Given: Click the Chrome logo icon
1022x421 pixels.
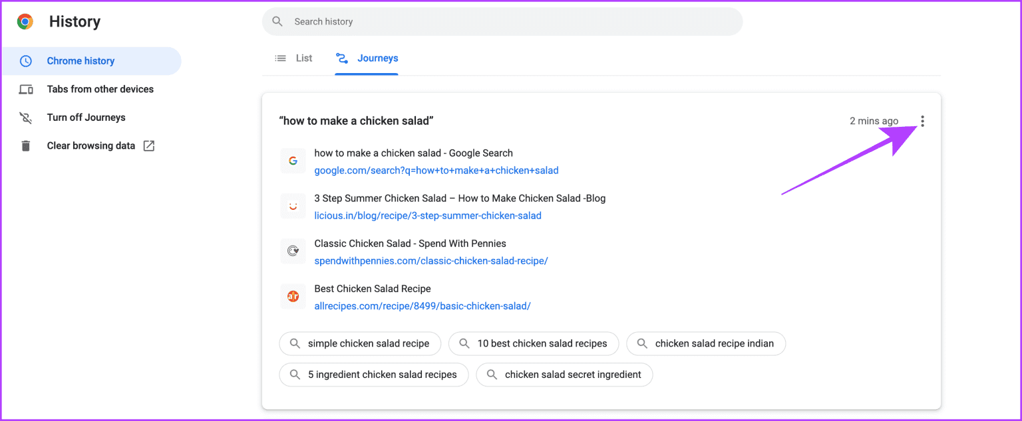Looking at the screenshot, I should click(x=25, y=22).
